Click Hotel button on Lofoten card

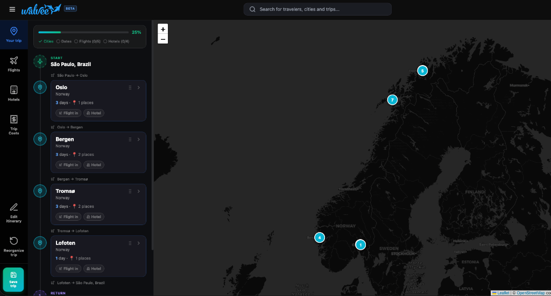pyautogui.click(x=94, y=269)
